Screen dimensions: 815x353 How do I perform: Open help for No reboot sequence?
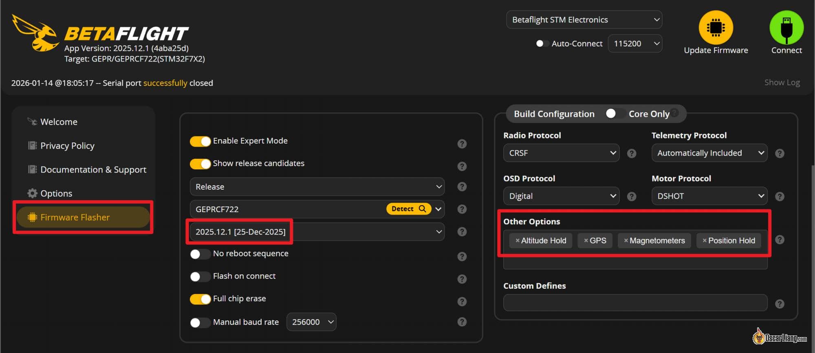tap(462, 257)
